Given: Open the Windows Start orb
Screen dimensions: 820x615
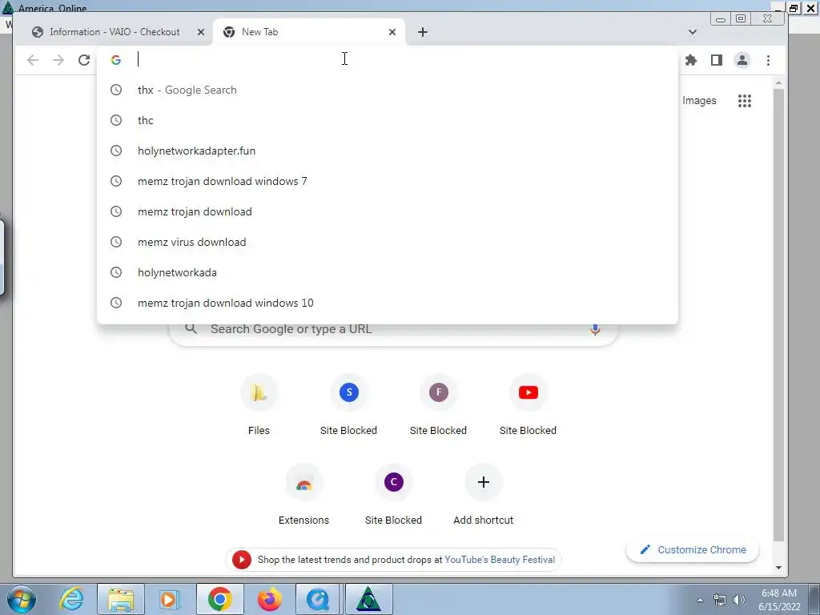Looking at the screenshot, I should (21, 599).
